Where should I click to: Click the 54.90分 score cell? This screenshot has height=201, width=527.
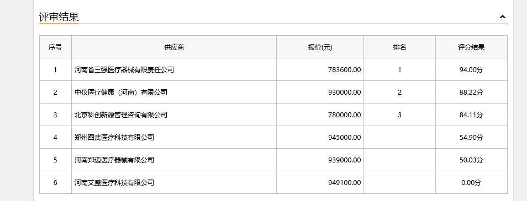(471, 137)
